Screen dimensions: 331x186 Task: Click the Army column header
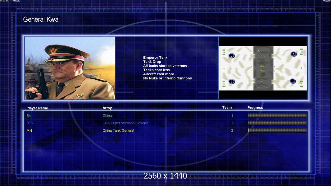(x=107, y=108)
